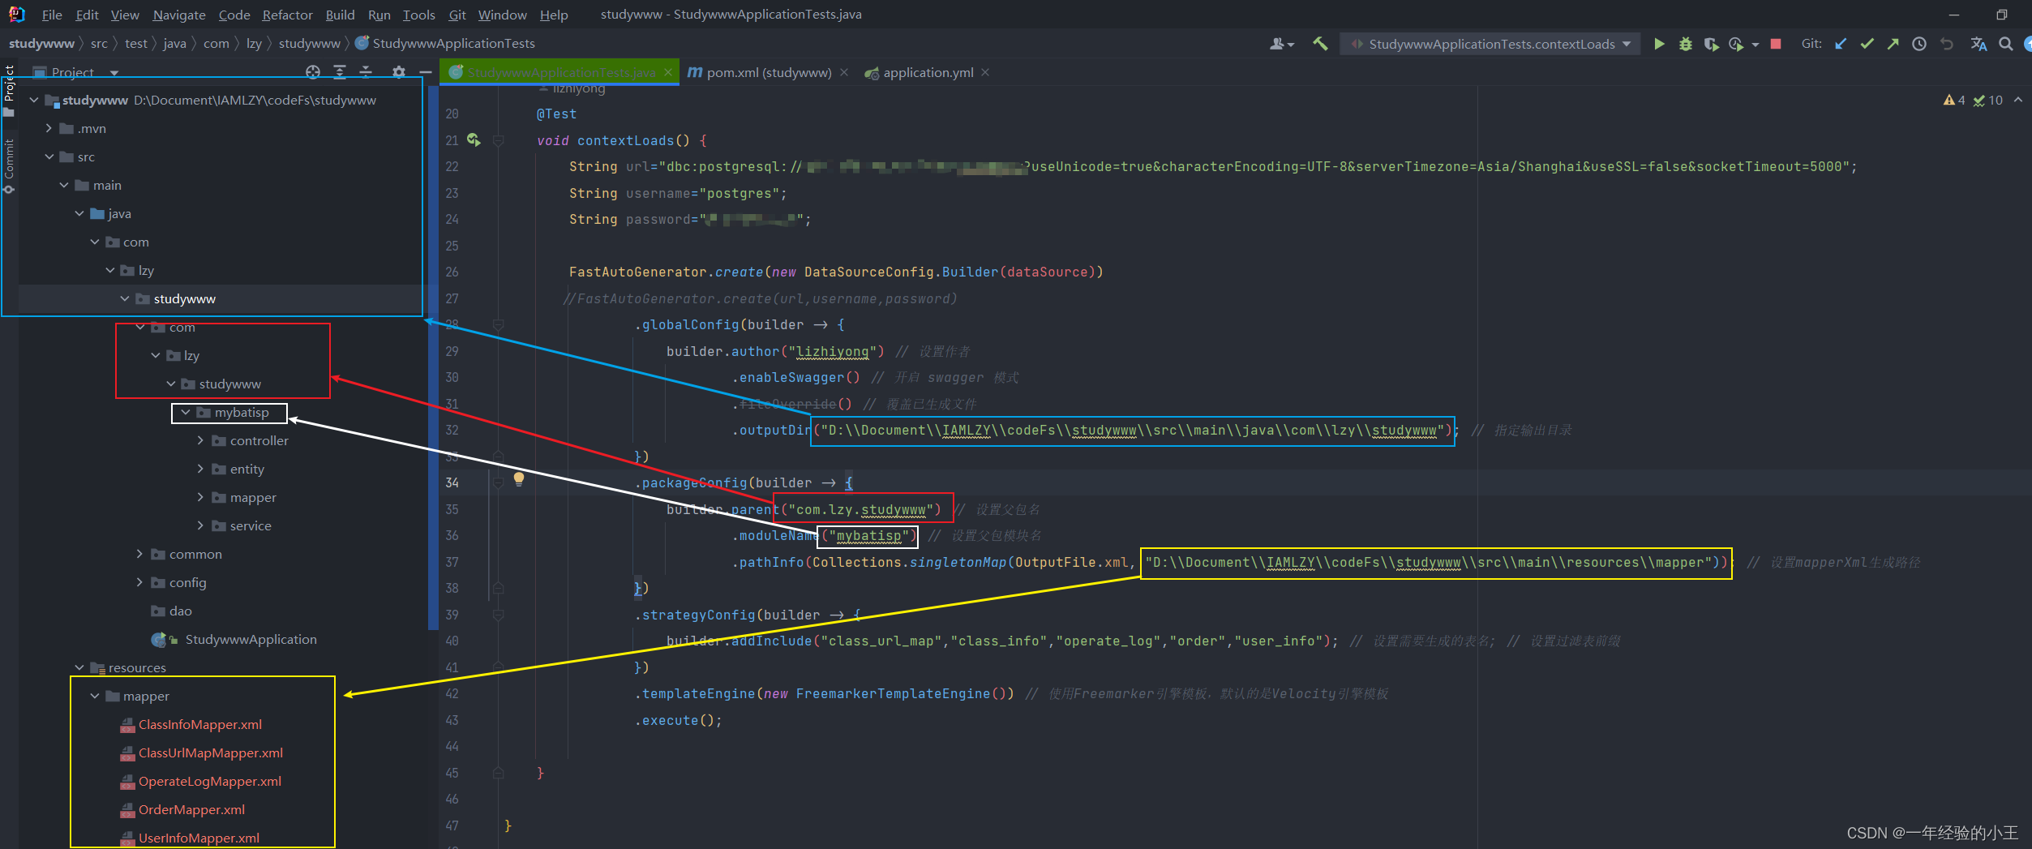Viewport: 2032px width, 849px height.
Task: Click the Profile run icon
Action: (1736, 44)
